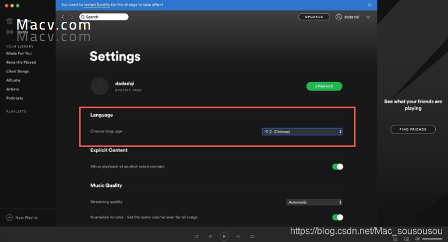The image size is (448, 242).
Task: Toggle repeat mode
Action: [252, 236]
